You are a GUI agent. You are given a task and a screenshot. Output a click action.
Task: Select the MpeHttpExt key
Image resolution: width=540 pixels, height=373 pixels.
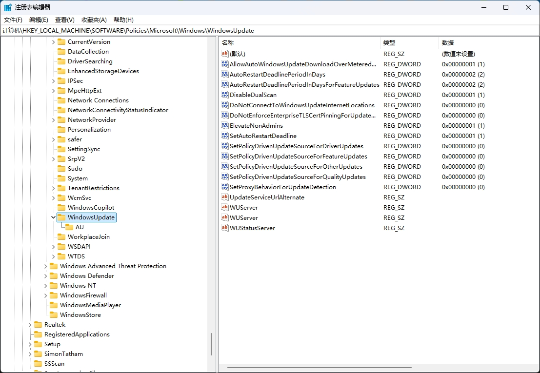pyautogui.click(x=84, y=91)
